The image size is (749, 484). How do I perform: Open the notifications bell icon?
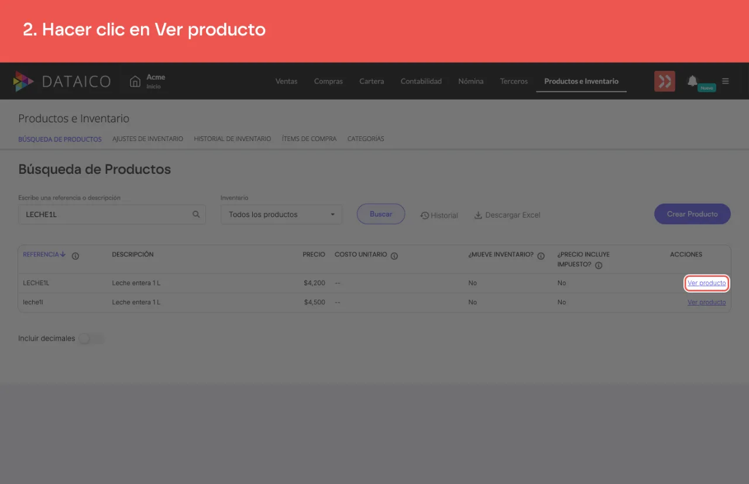(693, 81)
